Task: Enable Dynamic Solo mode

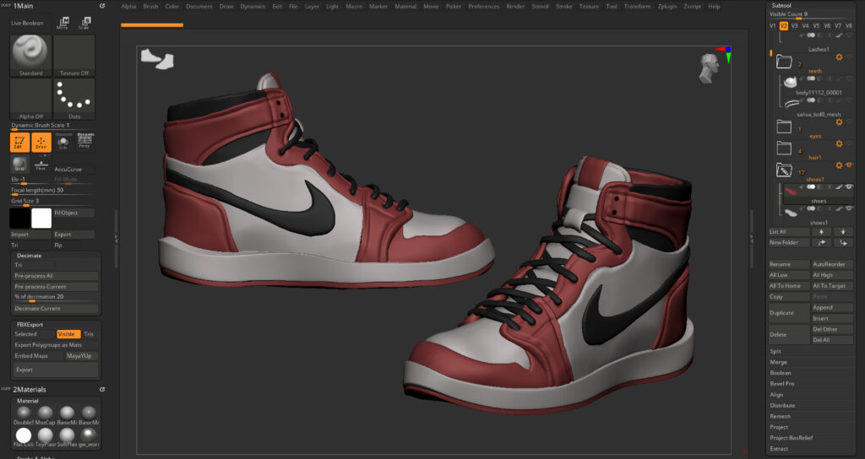Action: [x=63, y=141]
